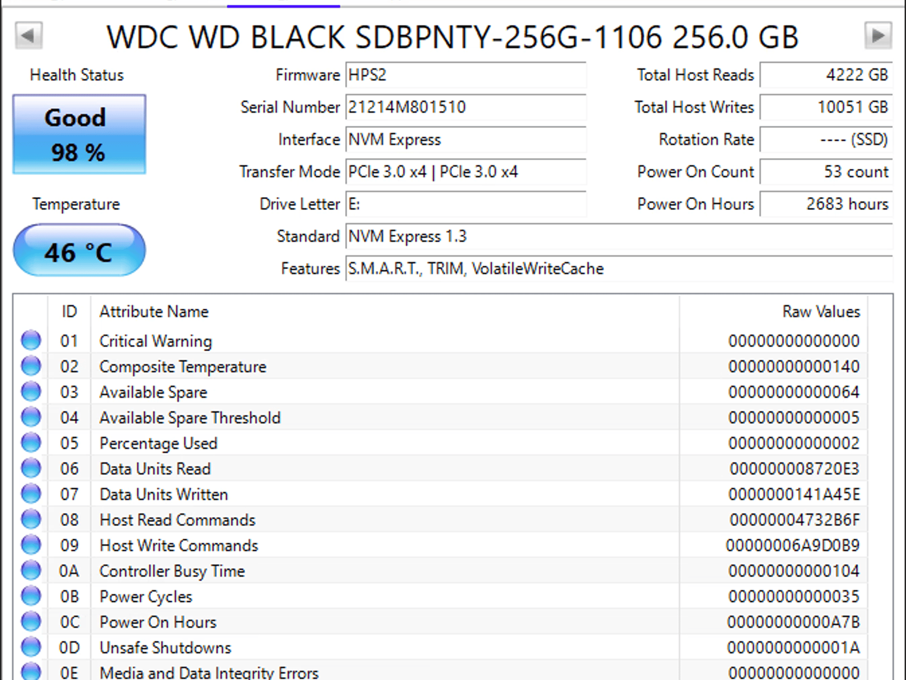
Task: Click the 46 °C temperature button
Action: pos(79,251)
